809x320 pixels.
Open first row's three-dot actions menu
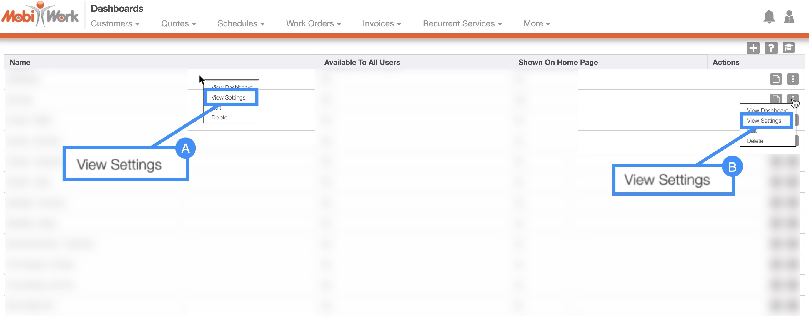click(x=793, y=79)
